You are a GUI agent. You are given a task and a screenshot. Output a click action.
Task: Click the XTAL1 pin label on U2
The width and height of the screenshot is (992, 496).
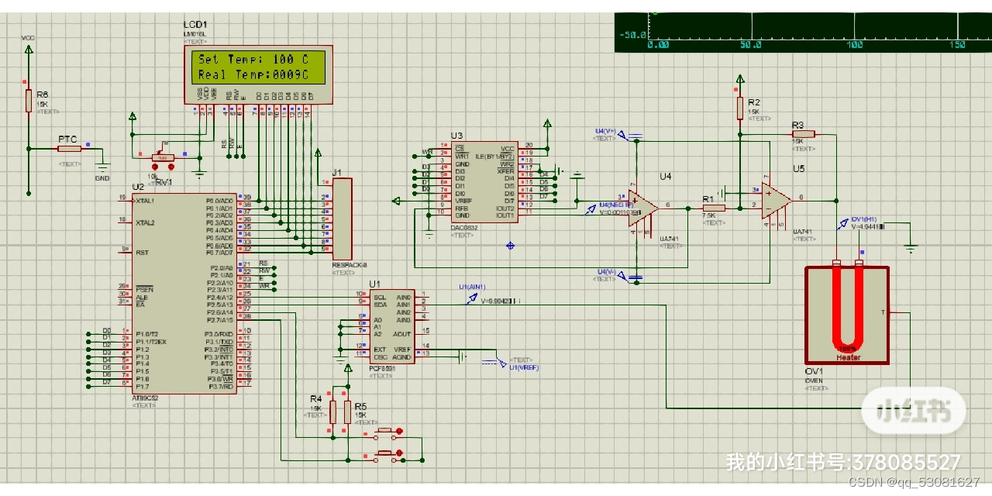point(146,201)
